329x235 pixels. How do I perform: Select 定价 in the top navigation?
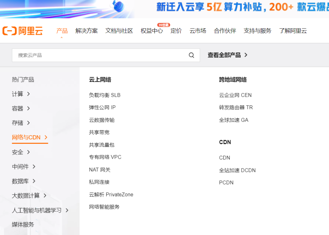coord(176,31)
